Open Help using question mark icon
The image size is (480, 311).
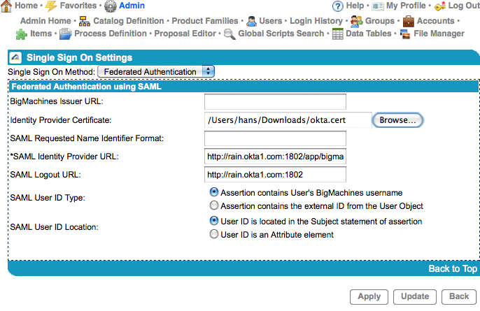338,6
